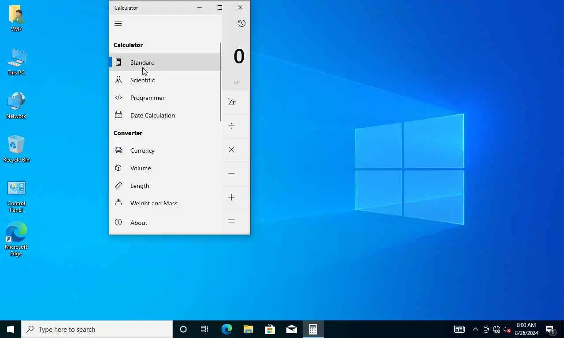Viewport: 564px width, 338px height.
Task: Open calculator history panel
Action: (241, 23)
